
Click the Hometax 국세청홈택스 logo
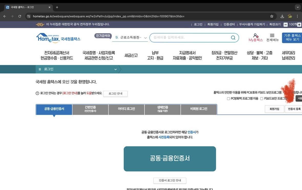tap(58, 38)
